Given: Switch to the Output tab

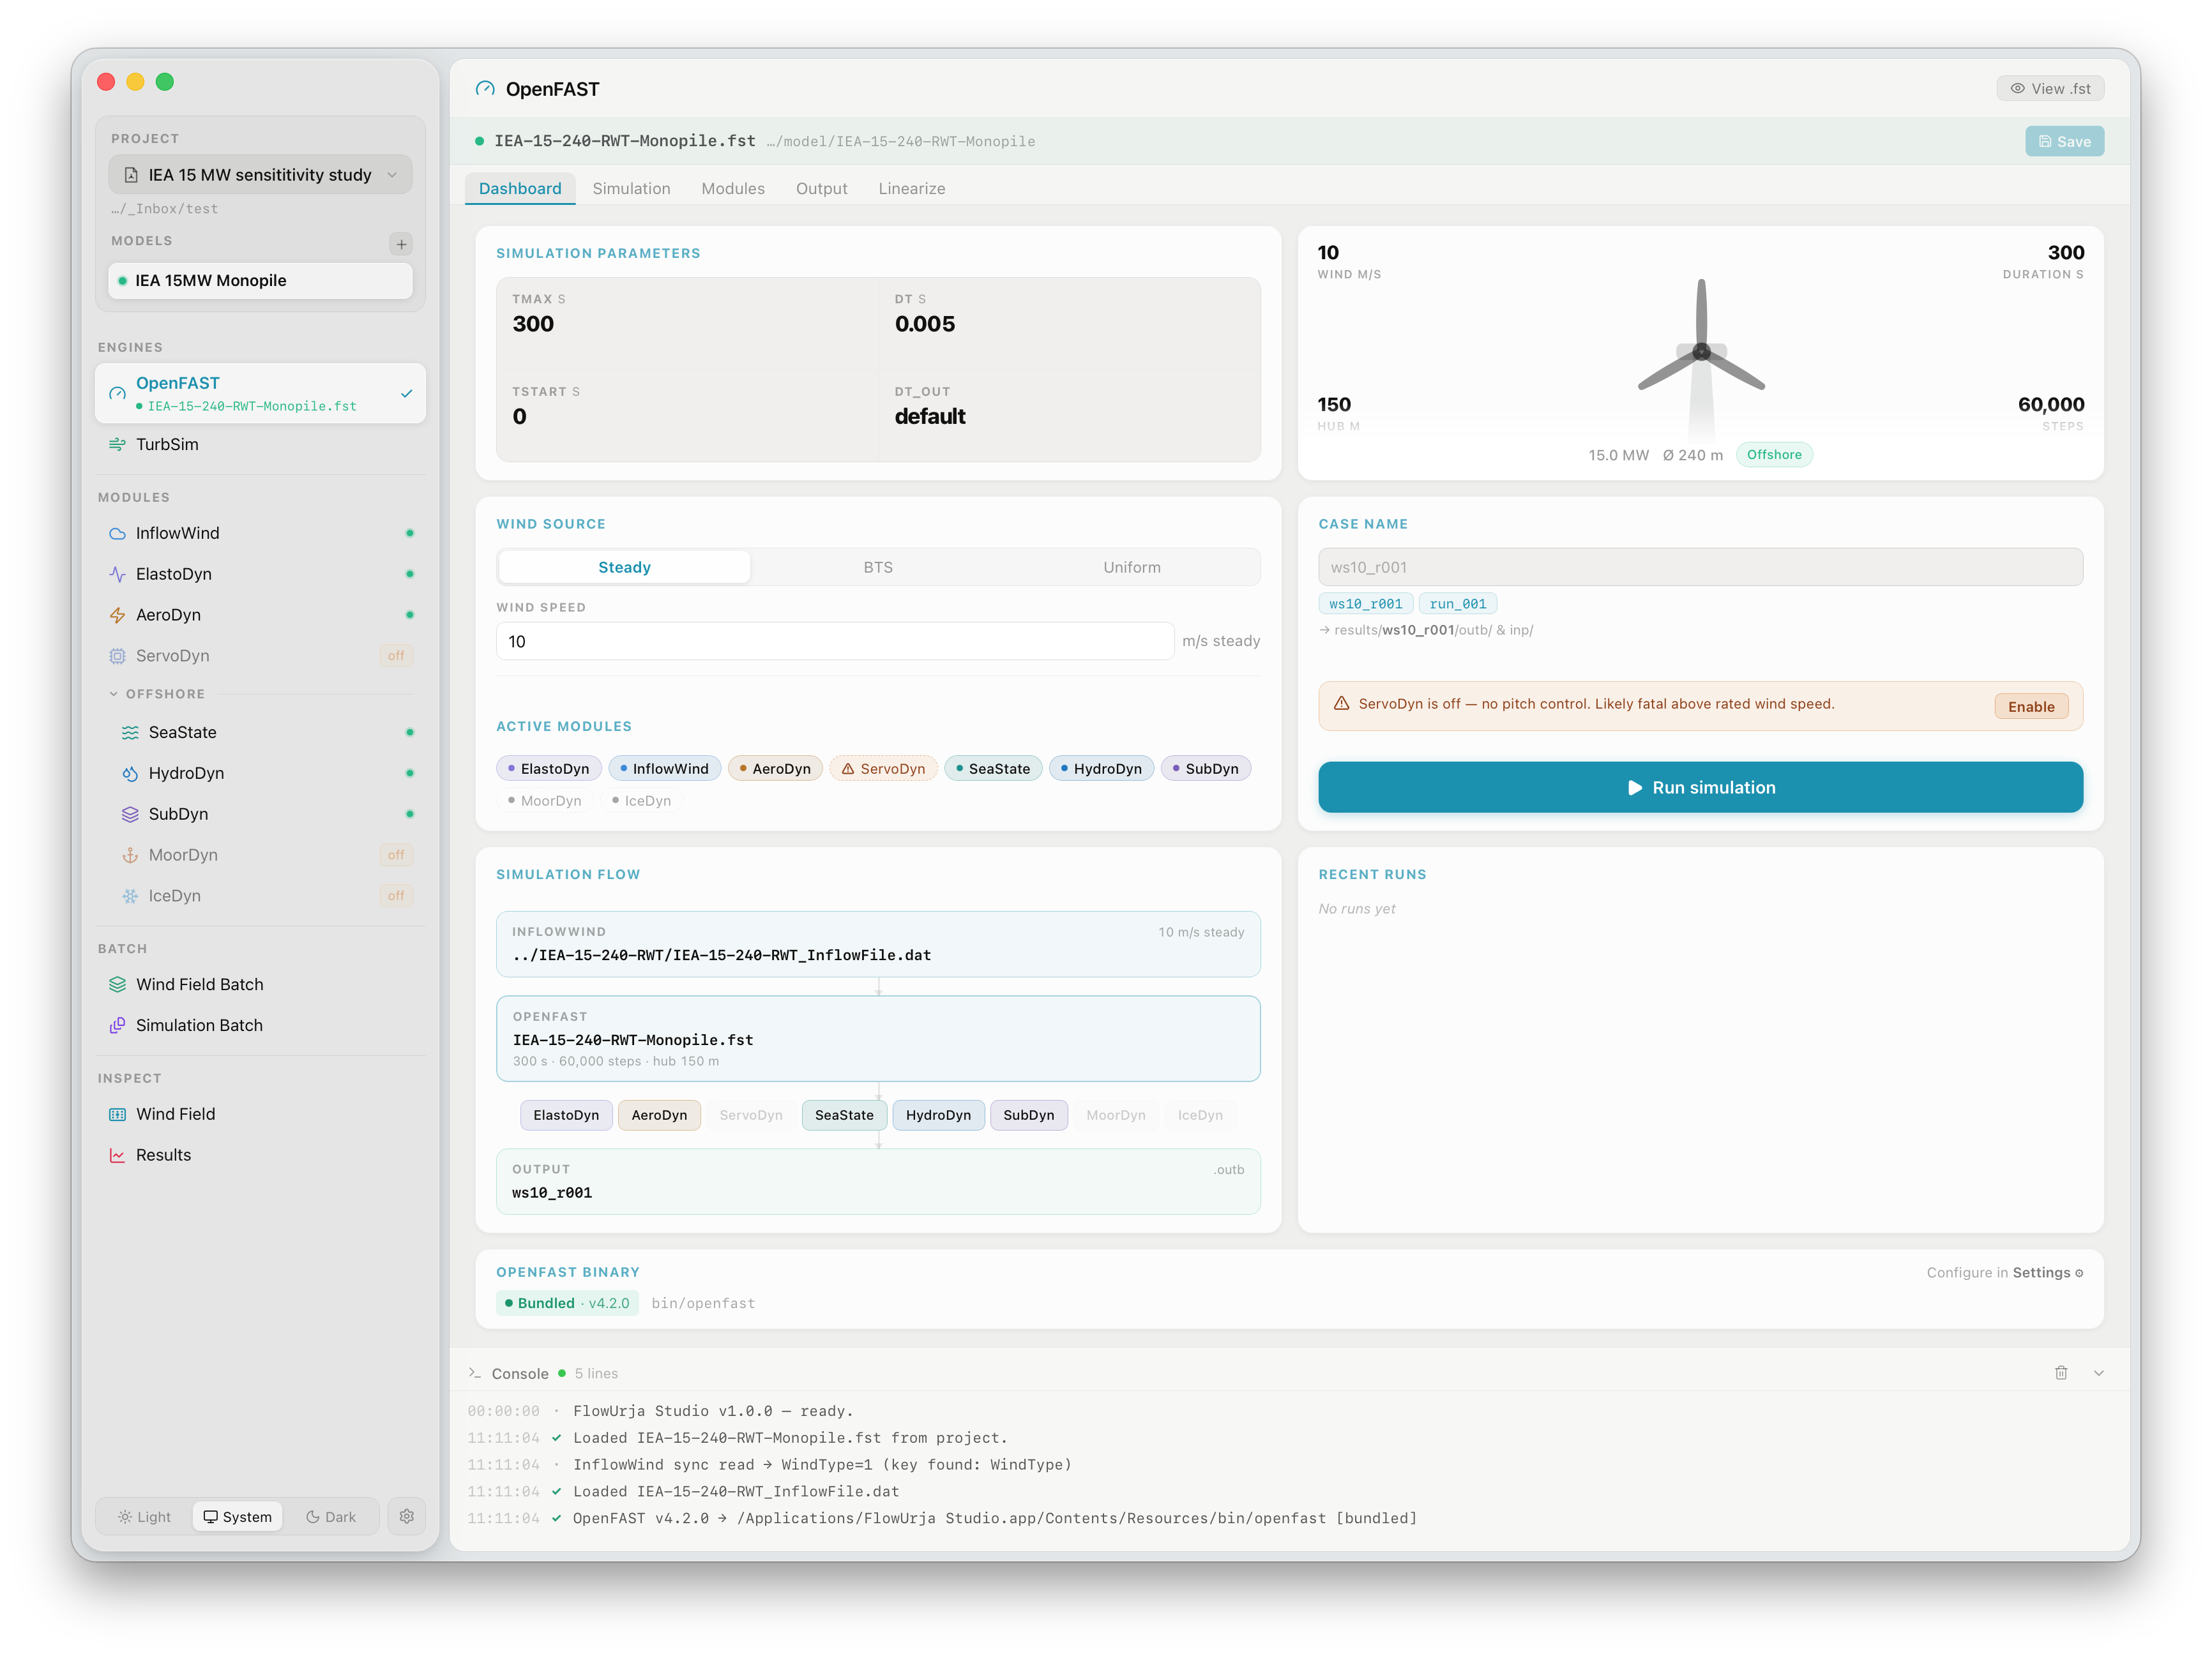Looking at the screenshot, I should point(821,188).
